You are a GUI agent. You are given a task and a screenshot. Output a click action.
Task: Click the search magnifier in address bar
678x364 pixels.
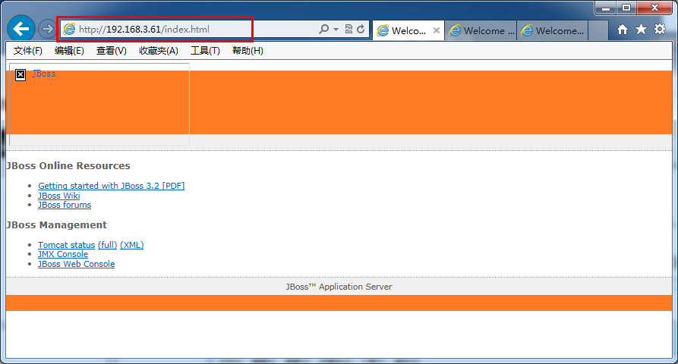[323, 29]
